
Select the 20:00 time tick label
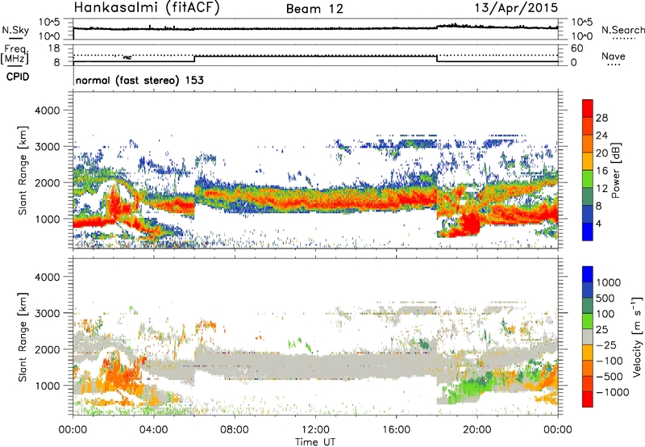pos(477,430)
